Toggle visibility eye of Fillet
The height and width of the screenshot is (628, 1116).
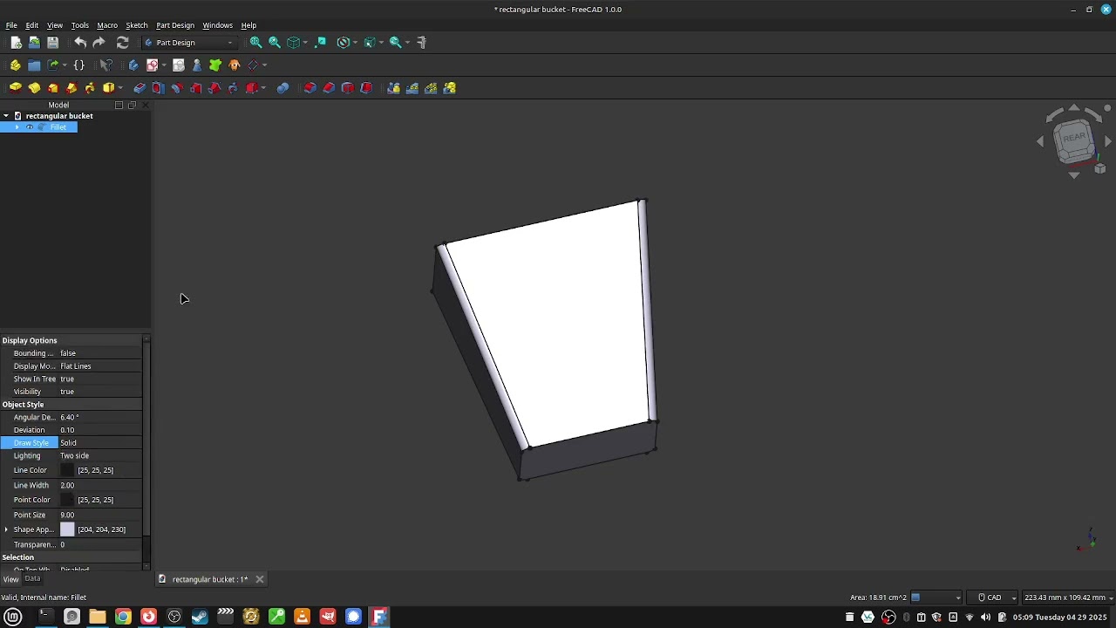30,127
